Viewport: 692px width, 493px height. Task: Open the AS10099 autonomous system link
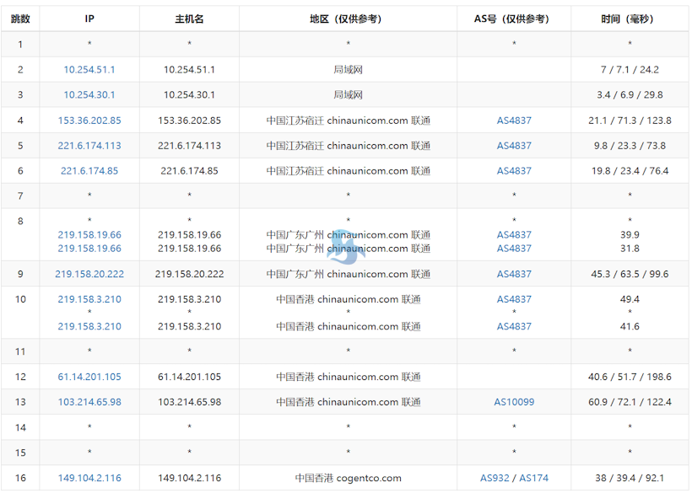pos(514,402)
